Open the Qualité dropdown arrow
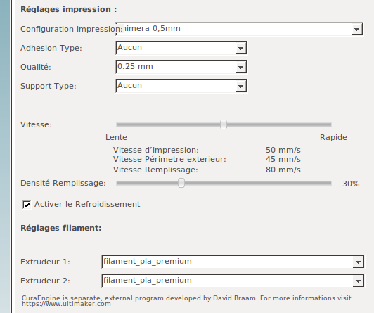This screenshot has width=374, height=313. tap(240, 68)
